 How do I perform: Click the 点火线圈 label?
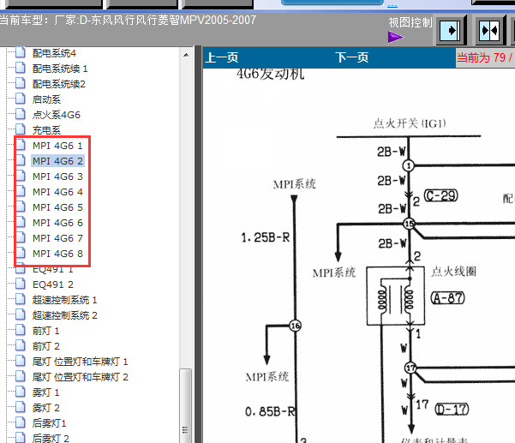pyautogui.click(x=453, y=272)
